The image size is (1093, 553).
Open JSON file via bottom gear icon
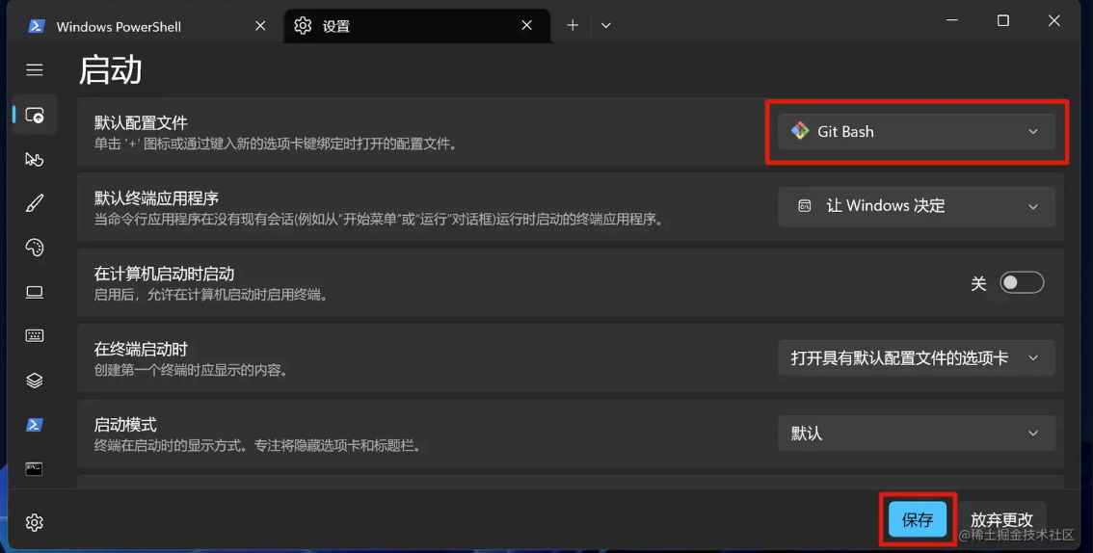[x=35, y=522]
